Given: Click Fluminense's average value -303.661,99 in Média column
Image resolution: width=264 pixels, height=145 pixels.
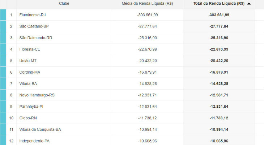Looking at the screenshot, I should tap(147, 15).
